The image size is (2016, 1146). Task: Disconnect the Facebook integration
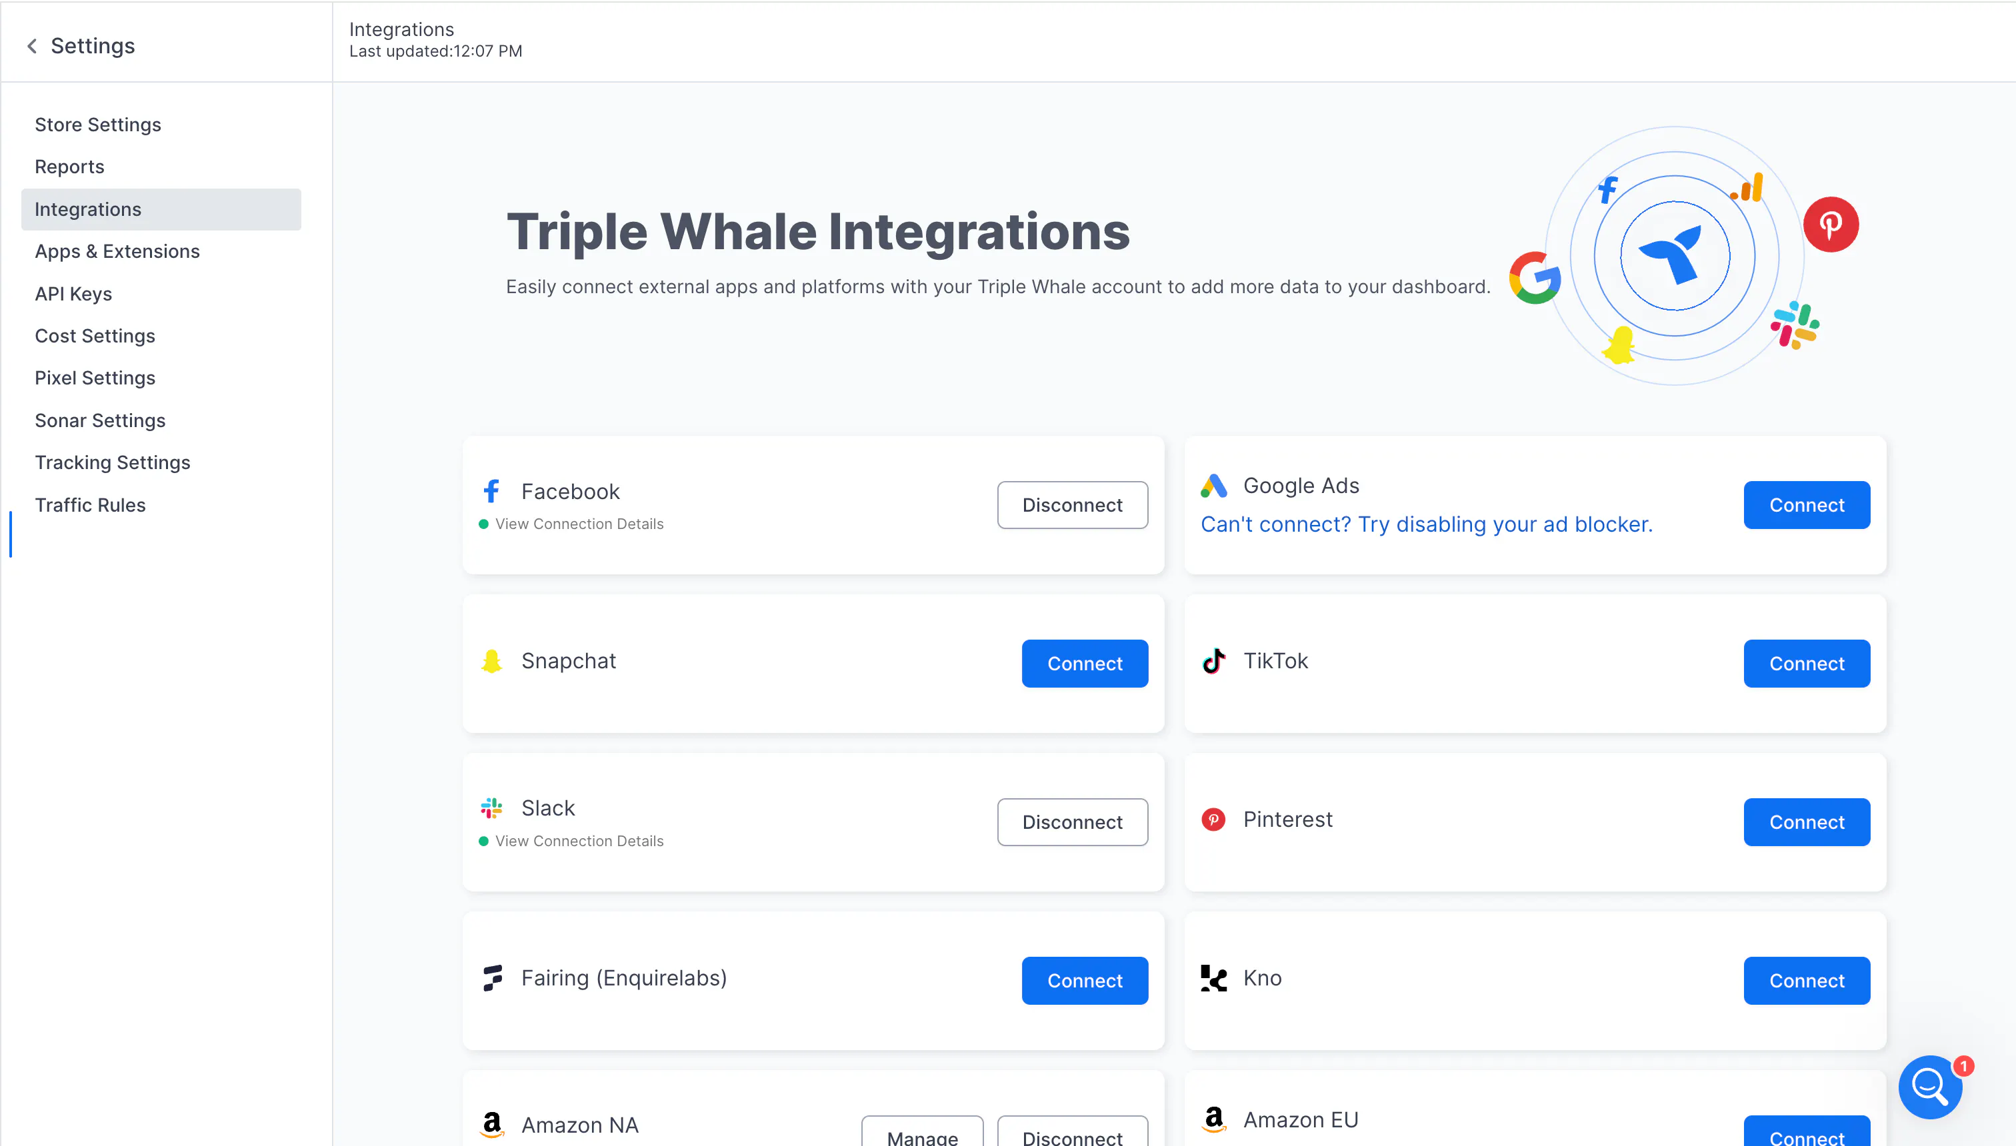click(x=1073, y=505)
